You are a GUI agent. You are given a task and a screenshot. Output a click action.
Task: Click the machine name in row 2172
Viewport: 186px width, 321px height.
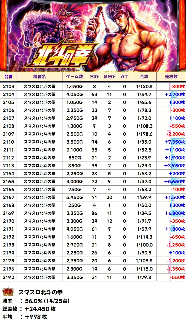pyautogui.click(x=40, y=237)
